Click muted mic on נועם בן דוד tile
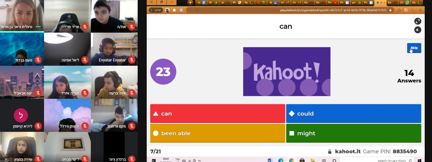This screenshot has height=162, width=432. click(38, 60)
